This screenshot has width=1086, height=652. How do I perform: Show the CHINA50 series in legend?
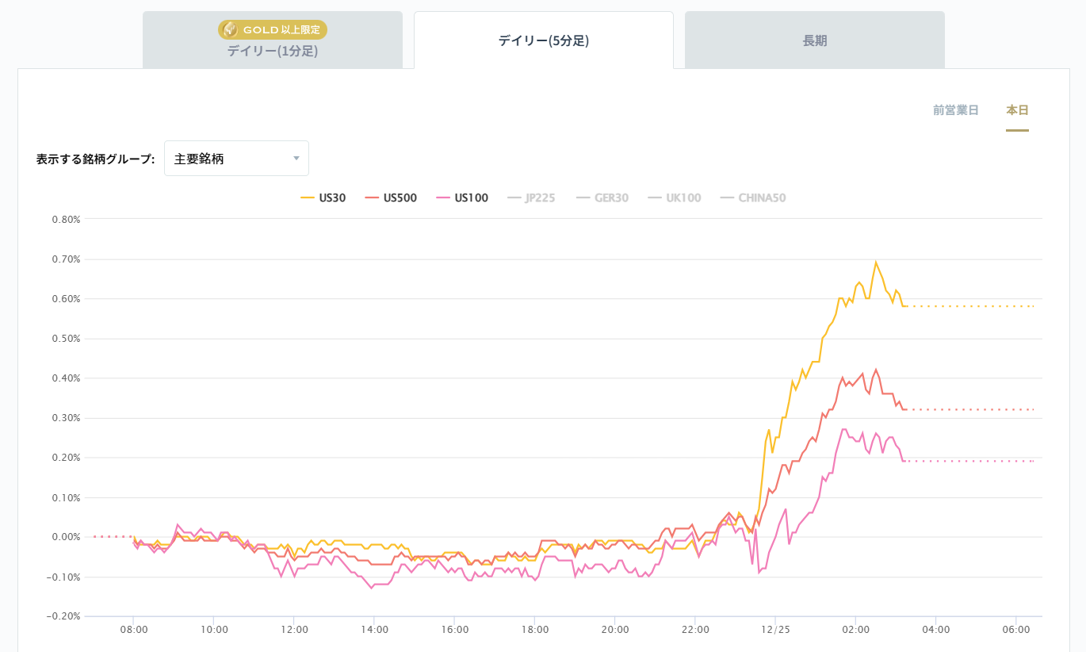(753, 198)
